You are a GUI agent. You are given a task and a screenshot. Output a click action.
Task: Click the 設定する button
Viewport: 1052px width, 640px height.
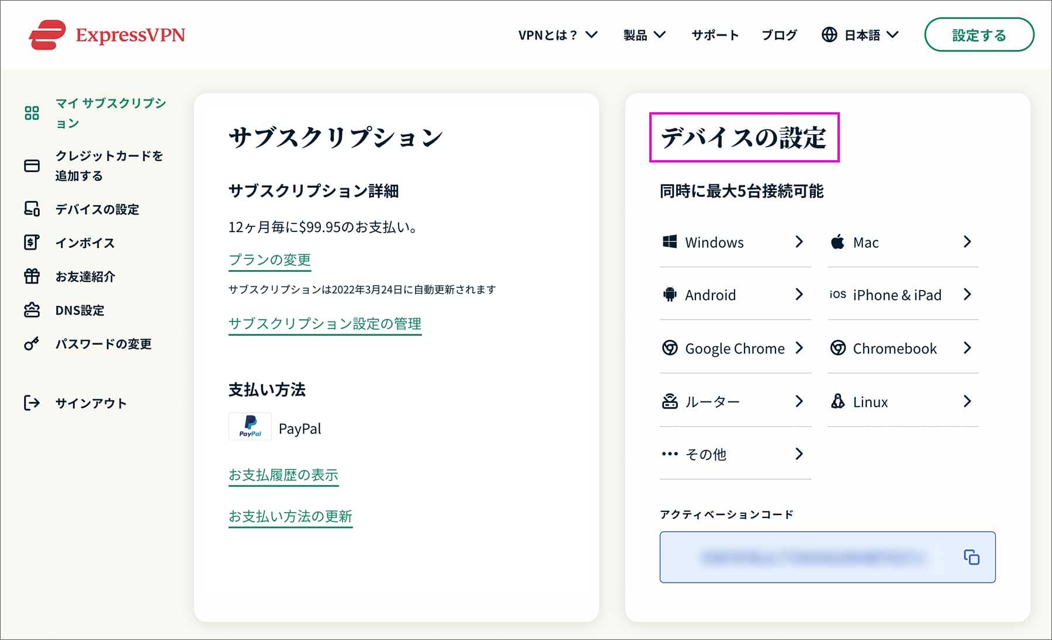[x=979, y=35]
